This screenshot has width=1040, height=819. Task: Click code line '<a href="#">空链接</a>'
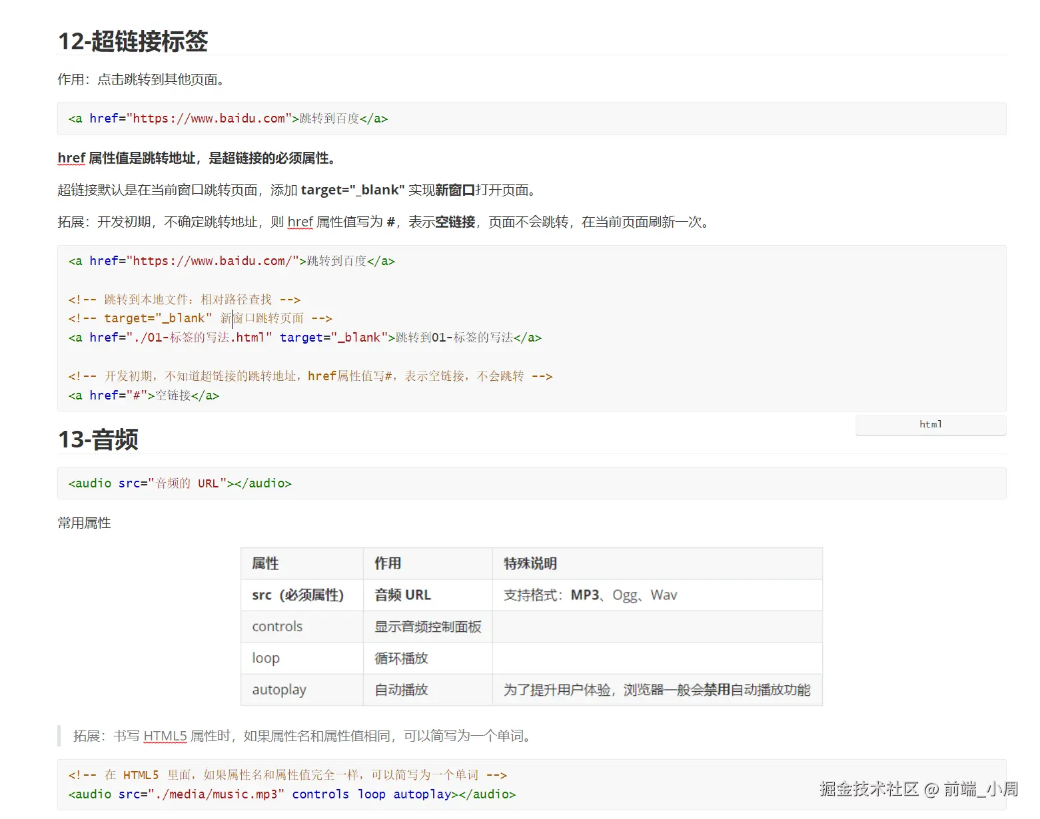coord(143,396)
